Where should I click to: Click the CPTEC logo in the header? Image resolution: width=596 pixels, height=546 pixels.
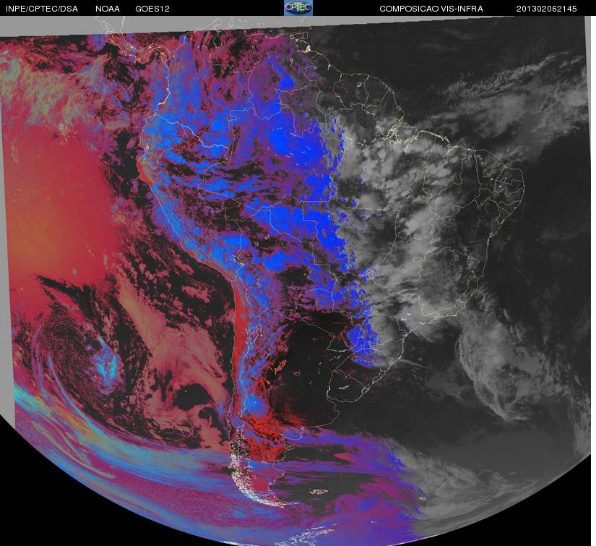(298, 8)
